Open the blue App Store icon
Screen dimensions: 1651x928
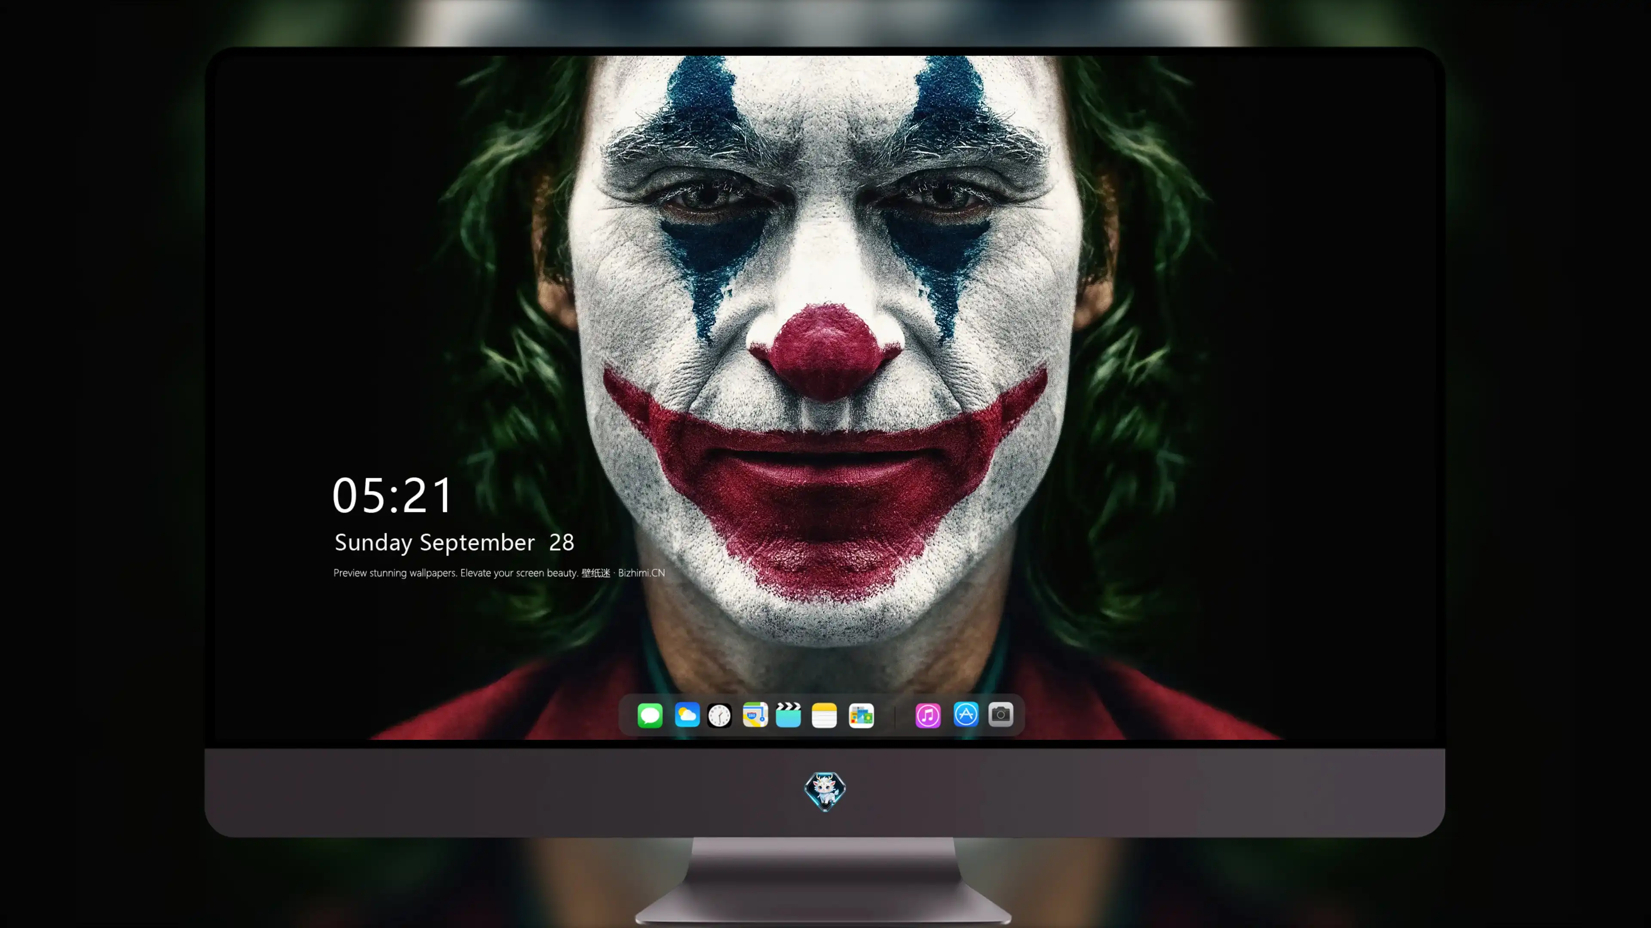point(966,714)
